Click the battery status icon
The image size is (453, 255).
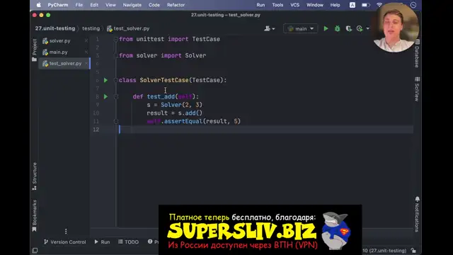click(x=366, y=5)
